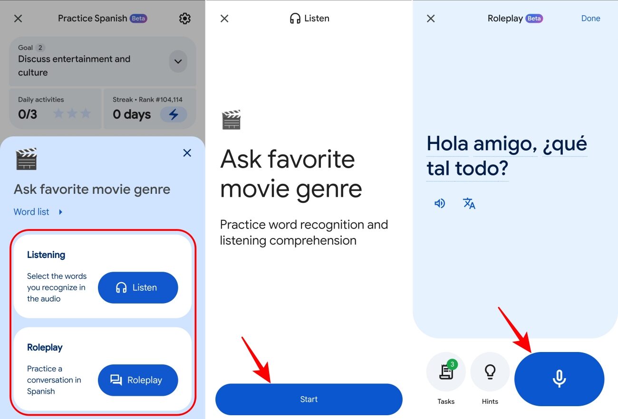Expand the Discuss entertainment goal chevron
618x419 pixels.
pos(178,62)
